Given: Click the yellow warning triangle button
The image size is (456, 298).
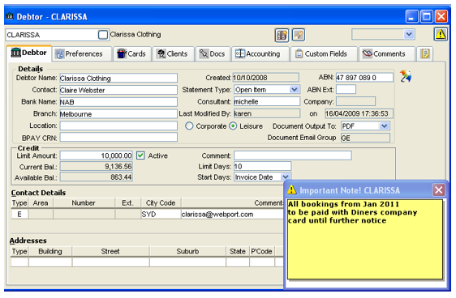Looking at the screenshot, I should [441, 35].
